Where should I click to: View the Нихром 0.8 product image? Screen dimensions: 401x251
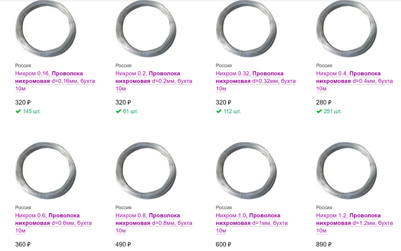[146, 170]
